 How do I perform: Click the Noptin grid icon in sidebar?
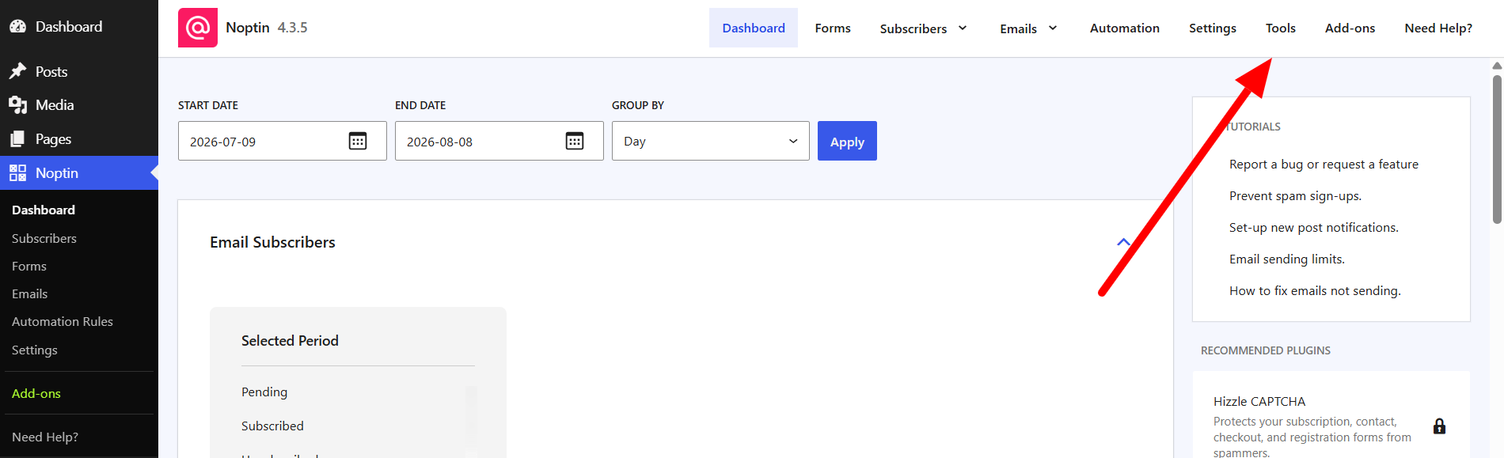coord(17,172)
